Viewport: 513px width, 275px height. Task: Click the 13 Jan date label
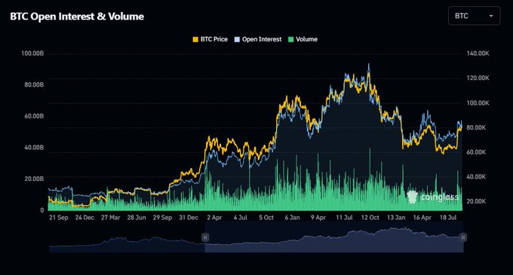pyautogui.click(x=396, y=217)
